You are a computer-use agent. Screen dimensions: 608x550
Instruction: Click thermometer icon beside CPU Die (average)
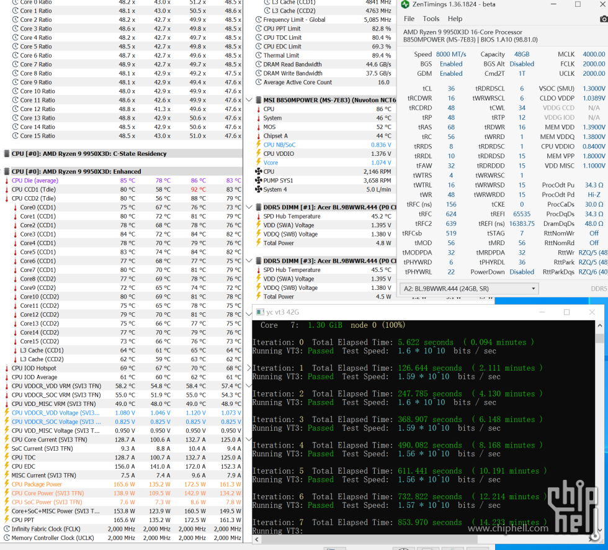7,181
